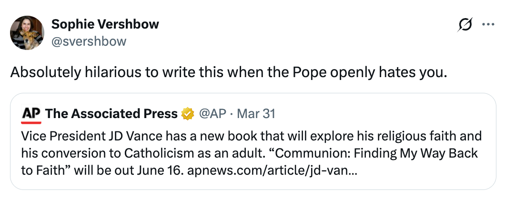Open The Associated Press profile name
This screenshot has height=199, width=505.
[111, 114]
